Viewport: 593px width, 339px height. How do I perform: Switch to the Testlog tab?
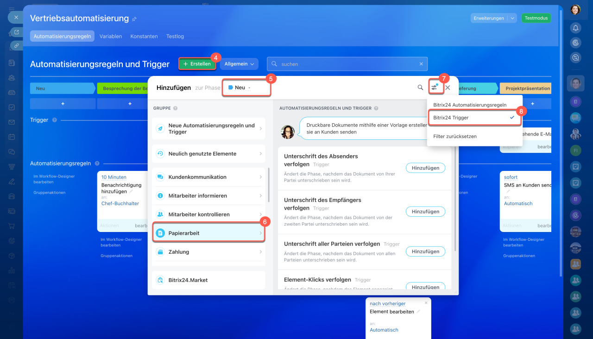[175, 36]
